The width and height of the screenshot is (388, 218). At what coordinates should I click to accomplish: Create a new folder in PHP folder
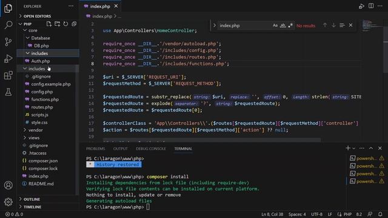pos(57,24)
